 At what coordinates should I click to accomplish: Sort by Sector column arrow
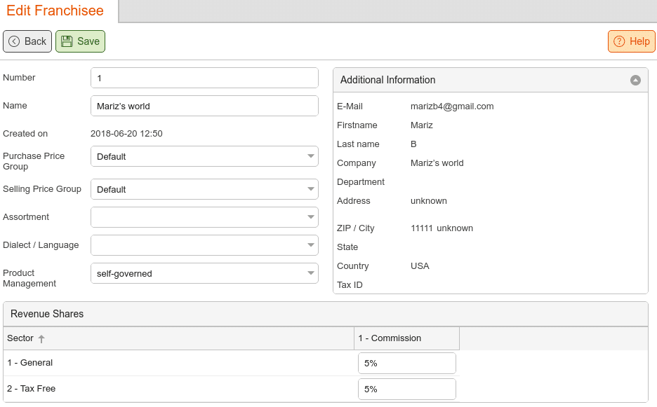[x=41, y=339]
